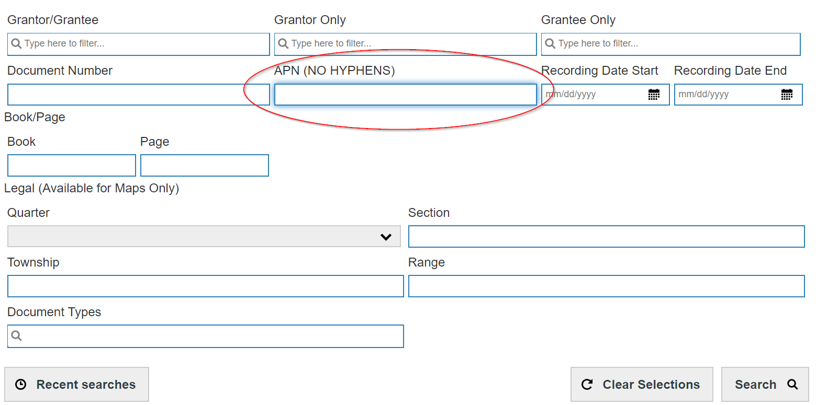Click the magnifier icon in Grantee Only field

tap(550, 44)
